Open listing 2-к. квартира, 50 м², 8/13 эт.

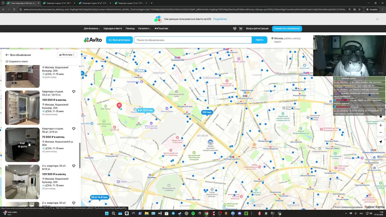[54, 167]
